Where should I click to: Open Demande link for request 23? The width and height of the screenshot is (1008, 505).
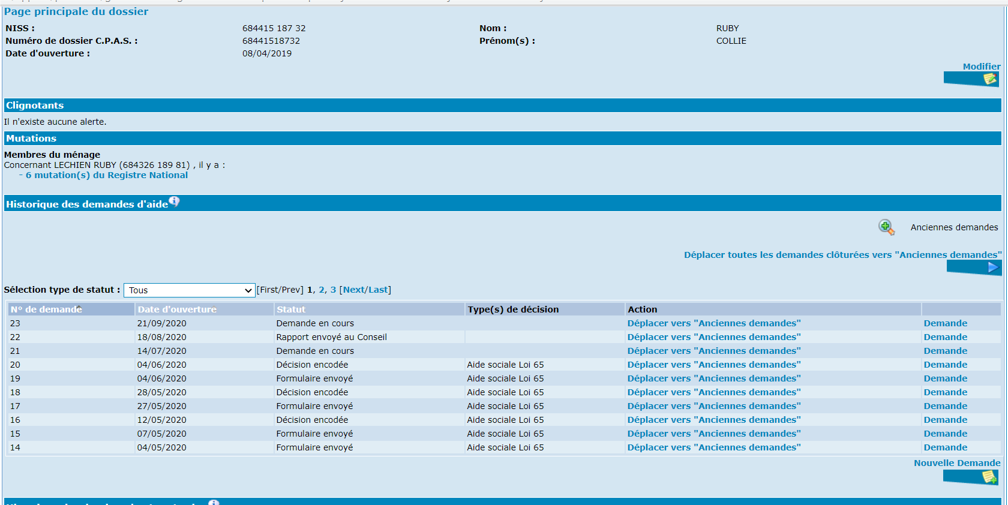point(946,323)
